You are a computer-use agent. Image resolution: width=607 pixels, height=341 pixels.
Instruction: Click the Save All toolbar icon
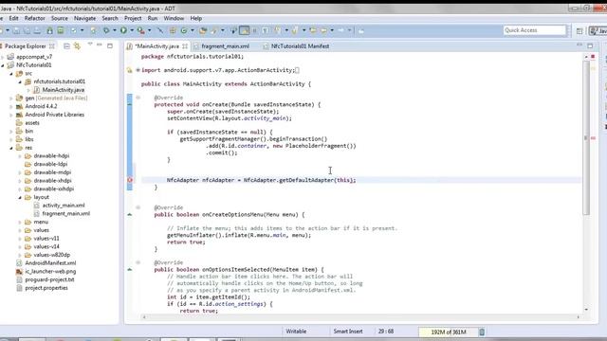(28, 30)
